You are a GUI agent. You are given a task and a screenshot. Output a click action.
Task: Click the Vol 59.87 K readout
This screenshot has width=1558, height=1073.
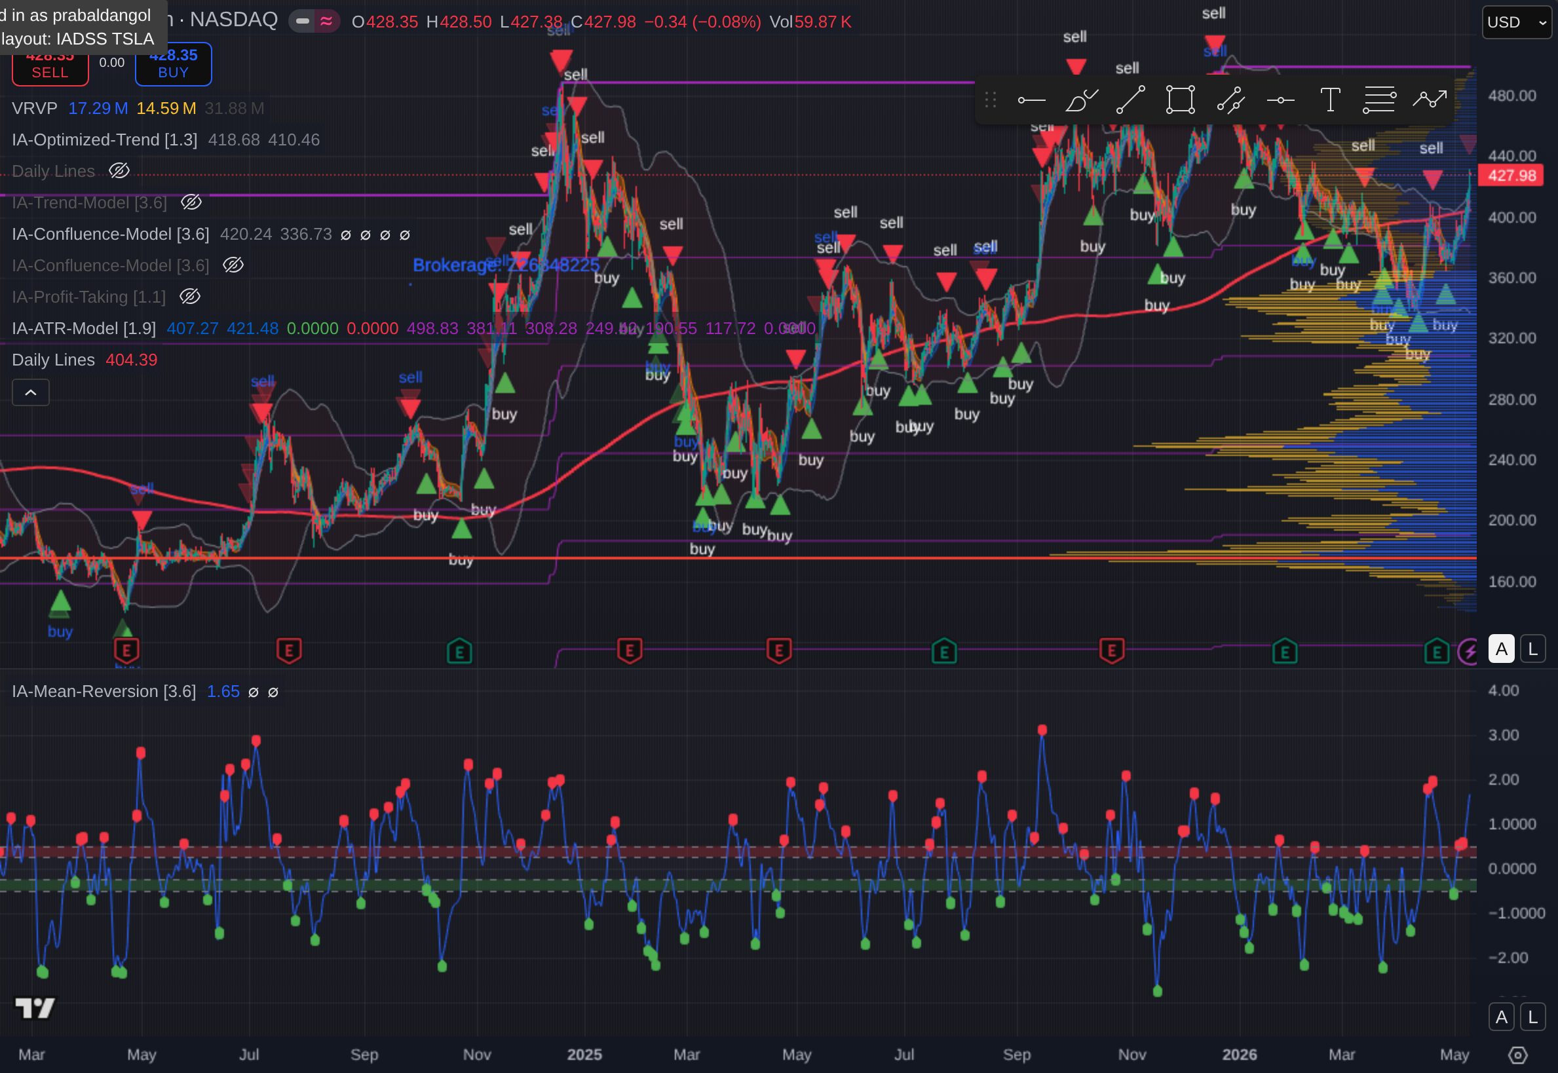(x=810, y=22)
